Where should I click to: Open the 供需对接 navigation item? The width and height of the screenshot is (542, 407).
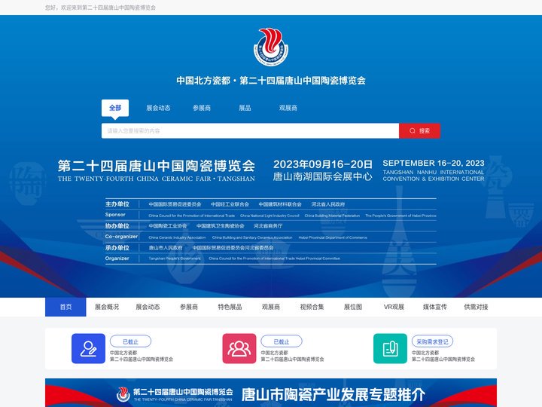[476, 307]
